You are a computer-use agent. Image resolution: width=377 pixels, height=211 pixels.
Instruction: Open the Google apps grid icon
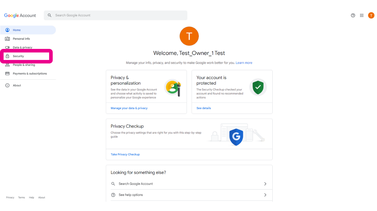tap(362, 15)
